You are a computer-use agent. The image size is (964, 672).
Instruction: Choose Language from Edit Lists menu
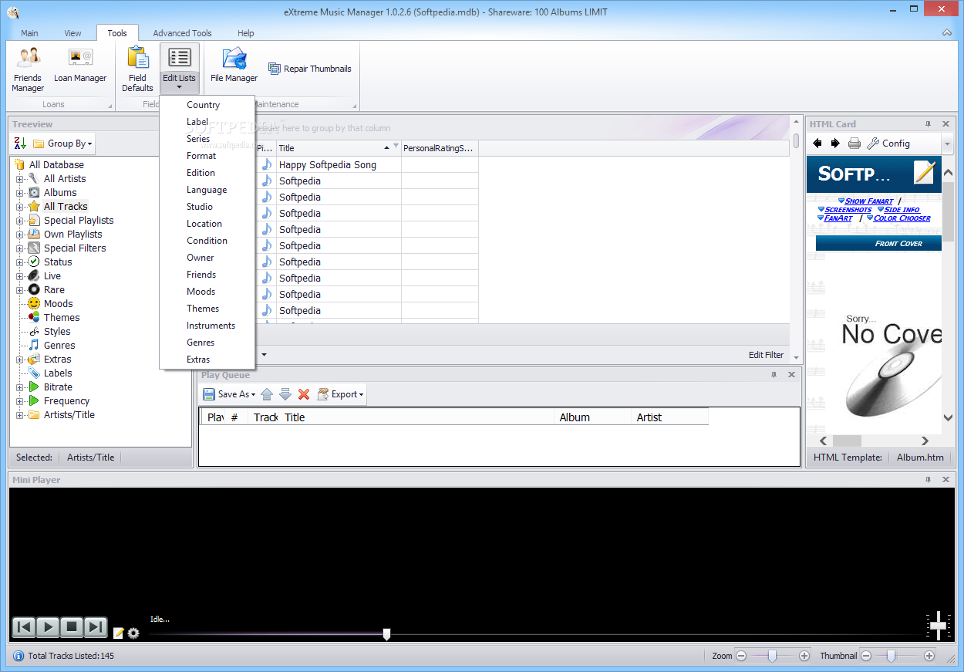[x=207, y=190]
